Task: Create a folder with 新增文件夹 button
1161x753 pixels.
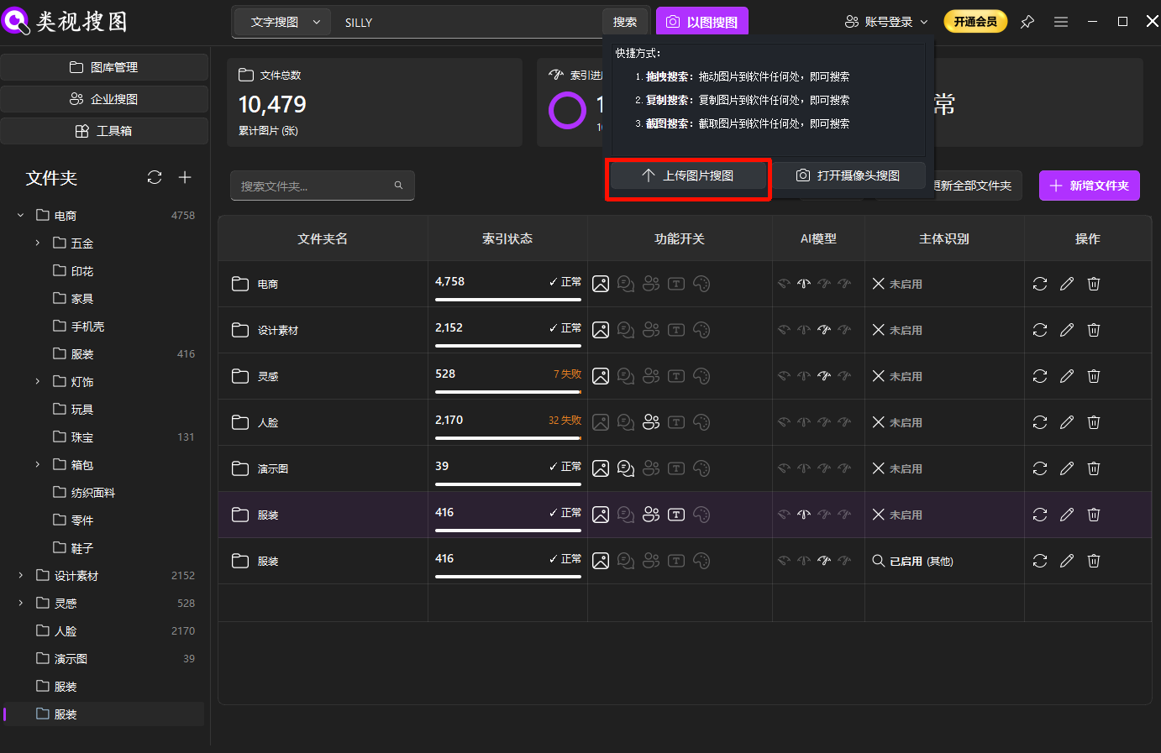Action: click(1089, 185)
